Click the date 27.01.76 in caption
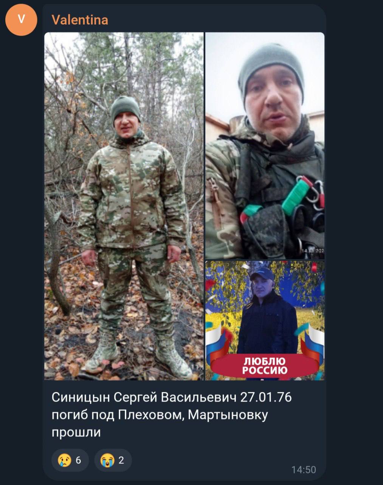Image resolution: width=383 pixels, height=485 pixels. coord(266,397)
